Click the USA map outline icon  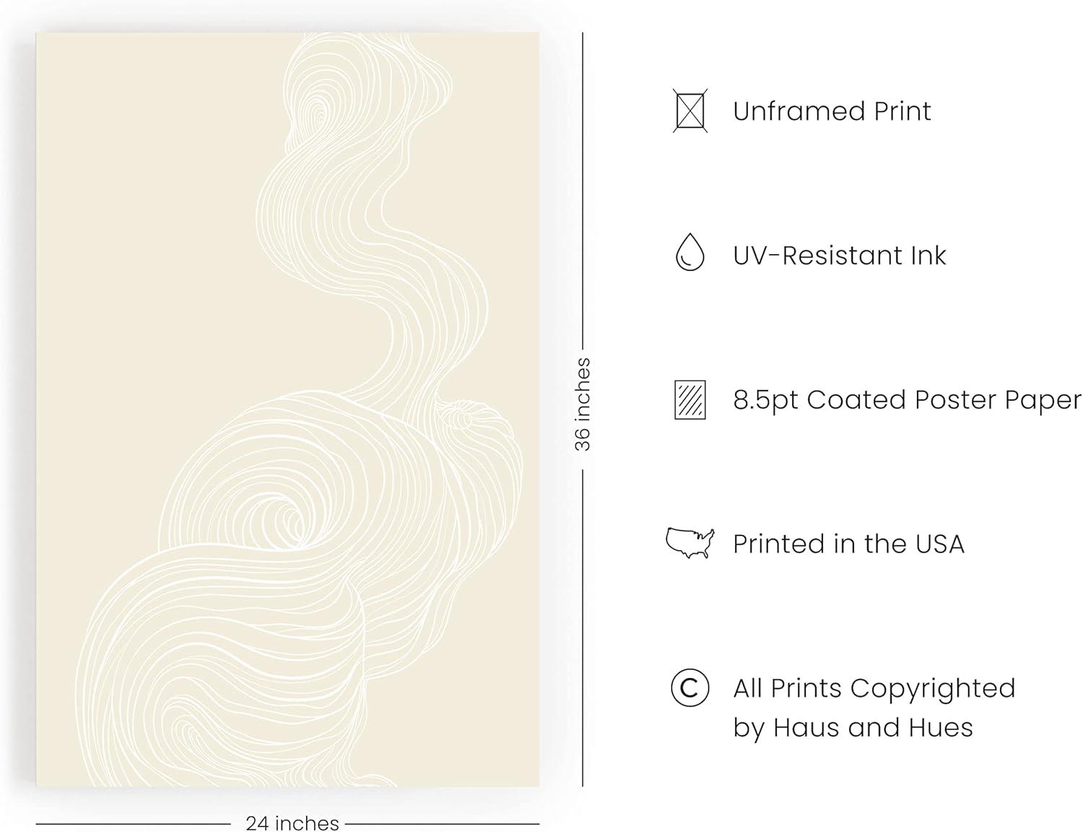click(690, 542)
